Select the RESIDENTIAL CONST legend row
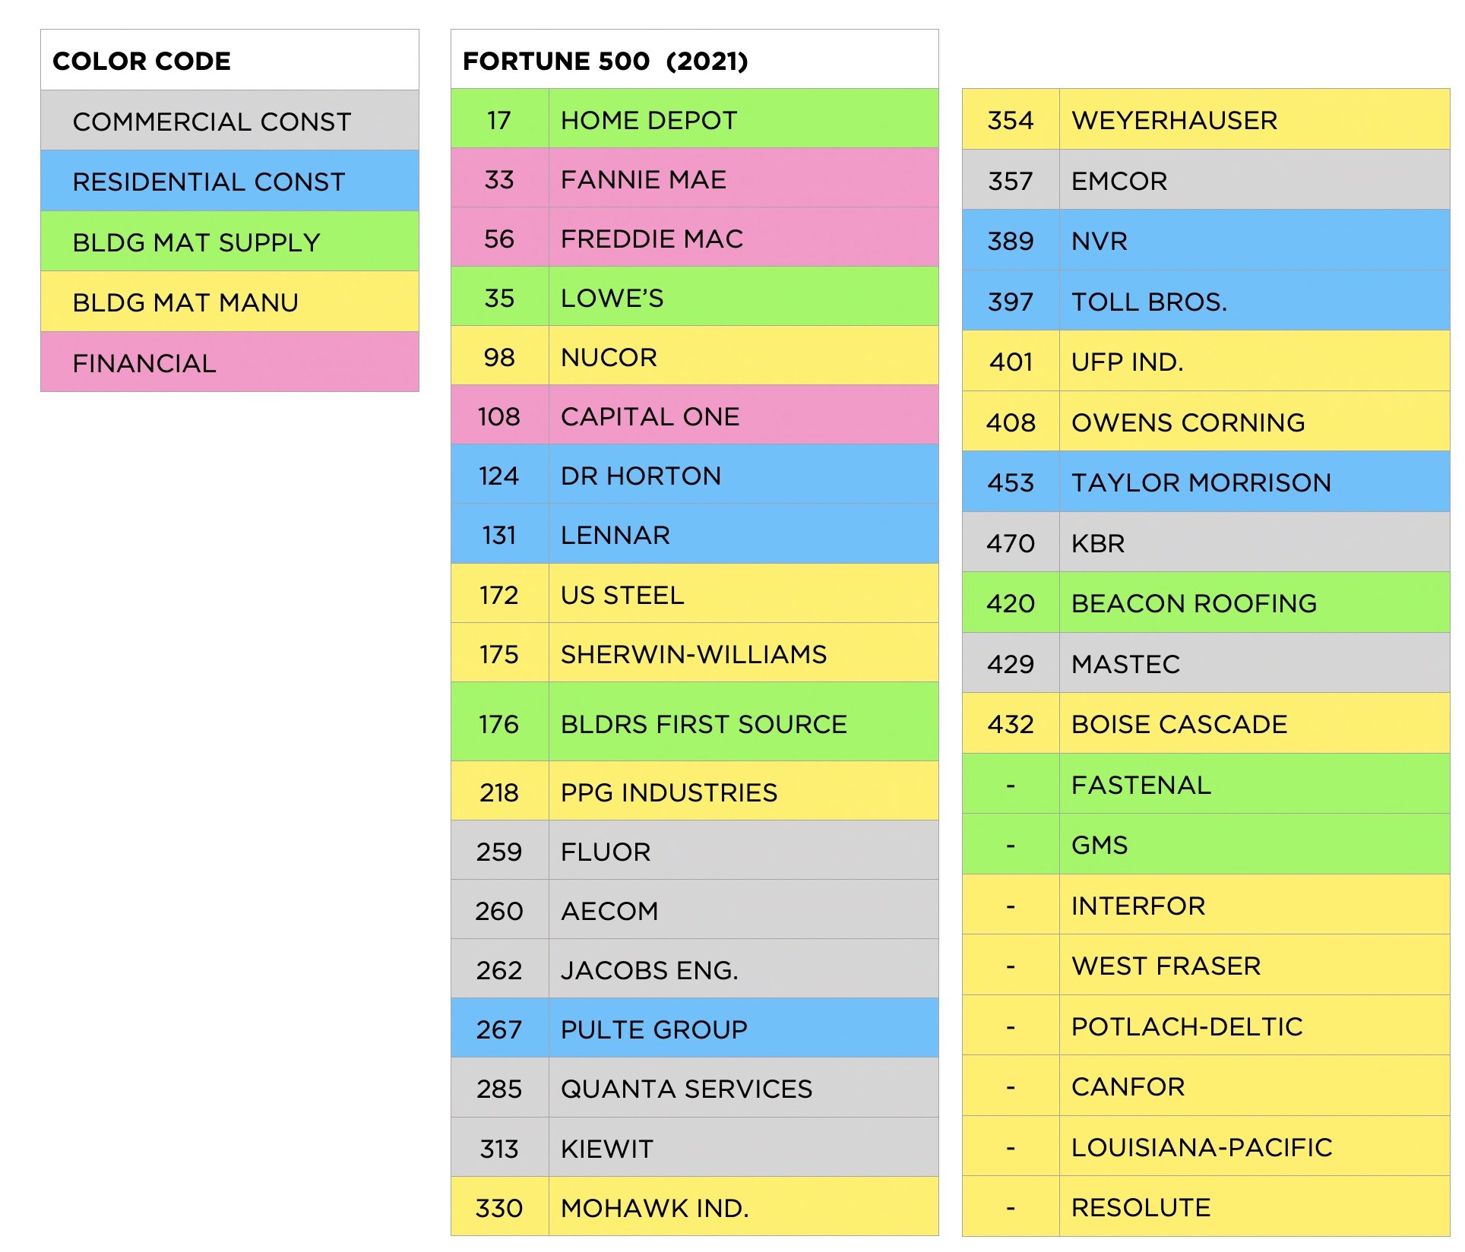Viewport: 1465px width, 1252px height. (x=229, y=180)
